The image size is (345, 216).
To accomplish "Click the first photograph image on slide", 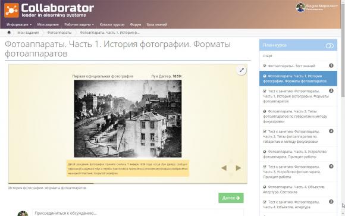I will point(128,118).
